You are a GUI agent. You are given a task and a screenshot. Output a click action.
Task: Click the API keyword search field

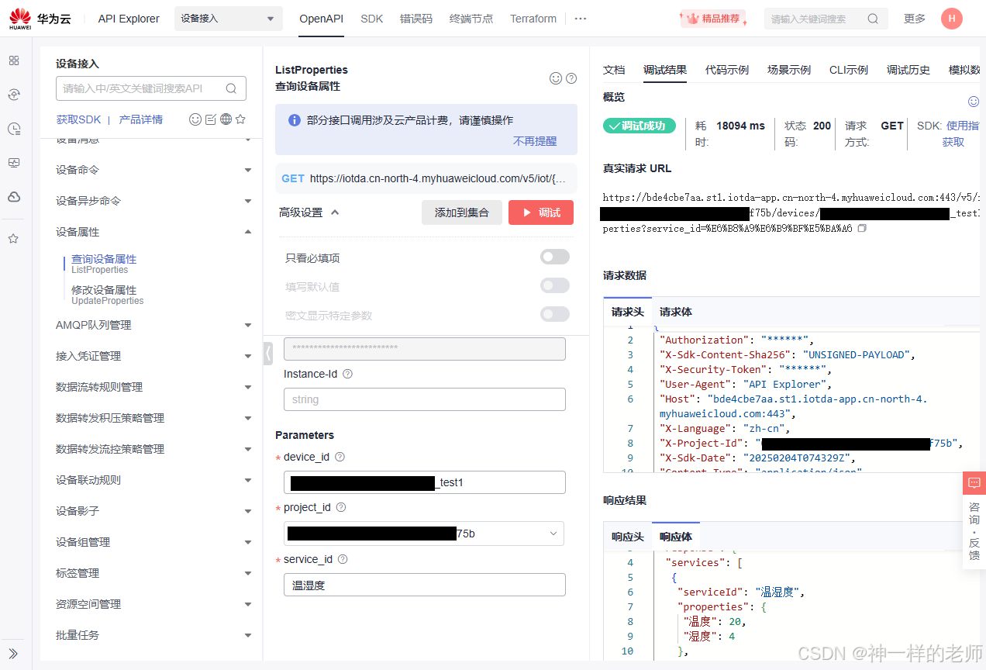coord(151,88)
